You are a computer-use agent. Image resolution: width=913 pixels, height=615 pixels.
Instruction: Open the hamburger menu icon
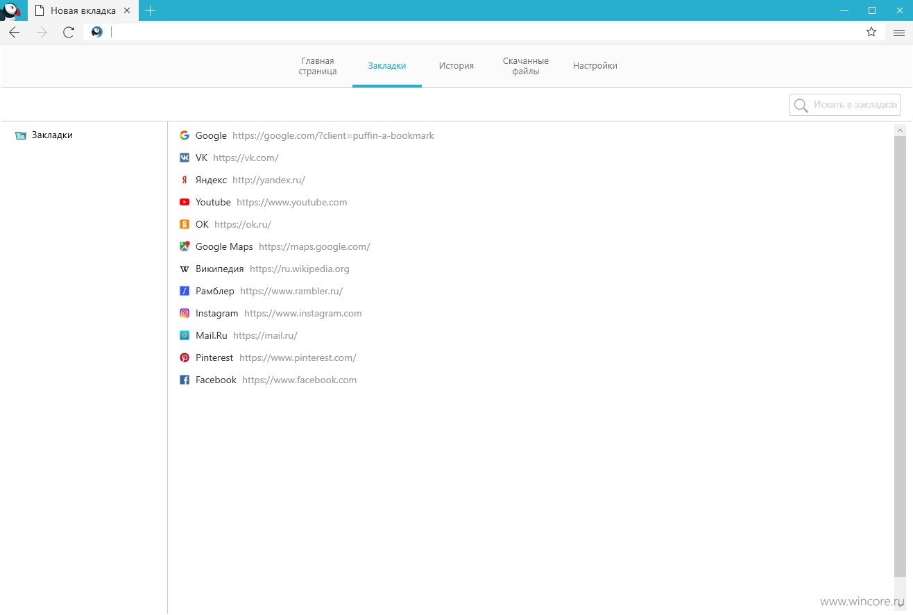click(898, 32)
